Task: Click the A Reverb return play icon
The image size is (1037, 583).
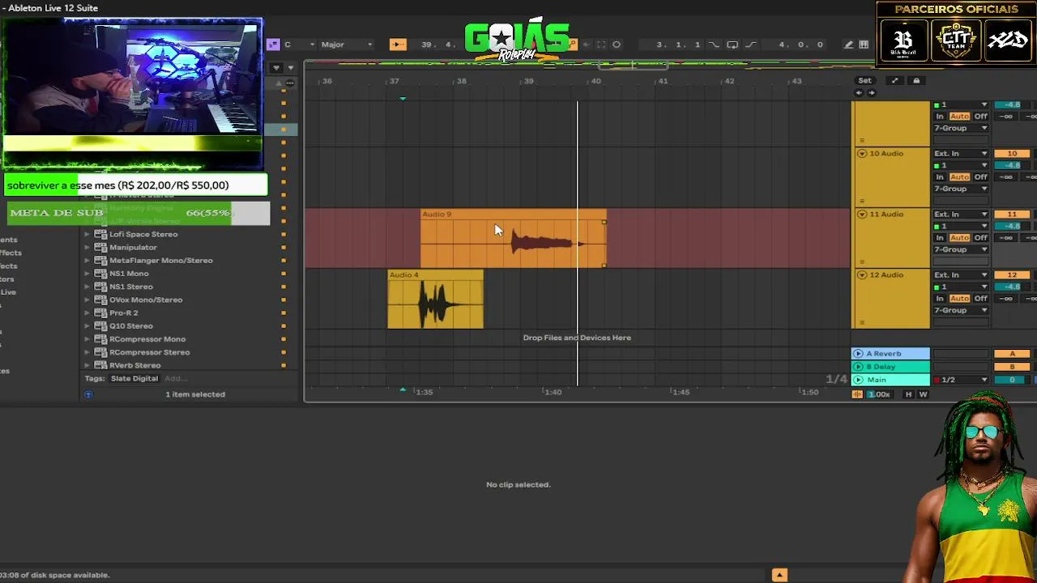Action: pos(858,353)
